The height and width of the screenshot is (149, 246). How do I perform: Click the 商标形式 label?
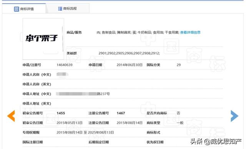pyautogui.click(x=153, y=132)
